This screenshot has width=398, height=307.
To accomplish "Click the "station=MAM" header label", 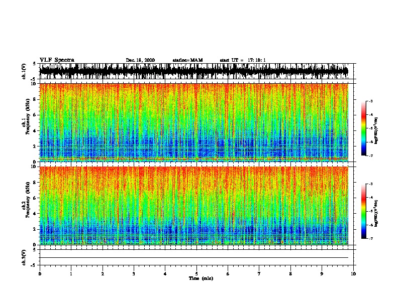I will coord(187,60).
